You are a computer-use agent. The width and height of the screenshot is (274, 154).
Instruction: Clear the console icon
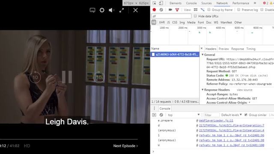pyautogui.click(x=161, y=115)
